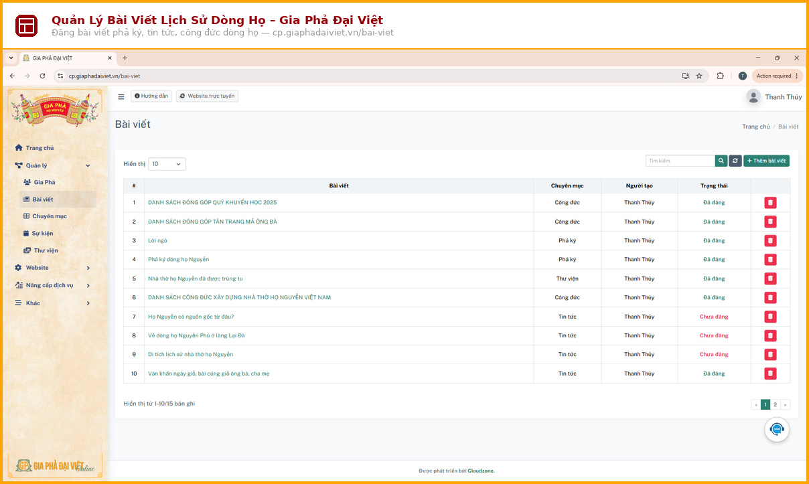Image resolution: width=809 pixels, height=484 pixels.
Task: Bookmark this page with star icon
Action: (699, 76)
